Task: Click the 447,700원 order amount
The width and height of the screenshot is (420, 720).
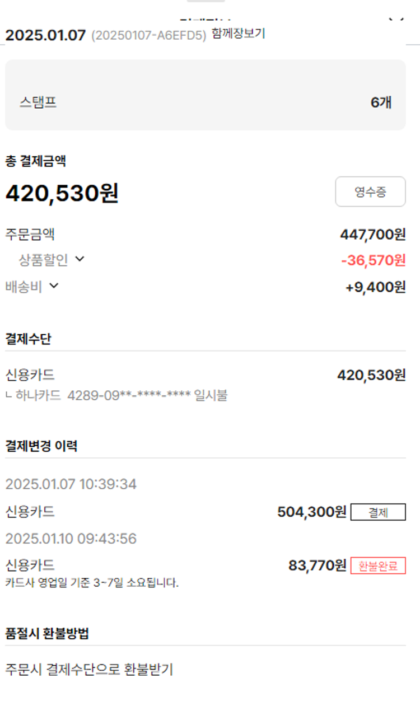Action: pyautogui.click(x=372, y=235)
